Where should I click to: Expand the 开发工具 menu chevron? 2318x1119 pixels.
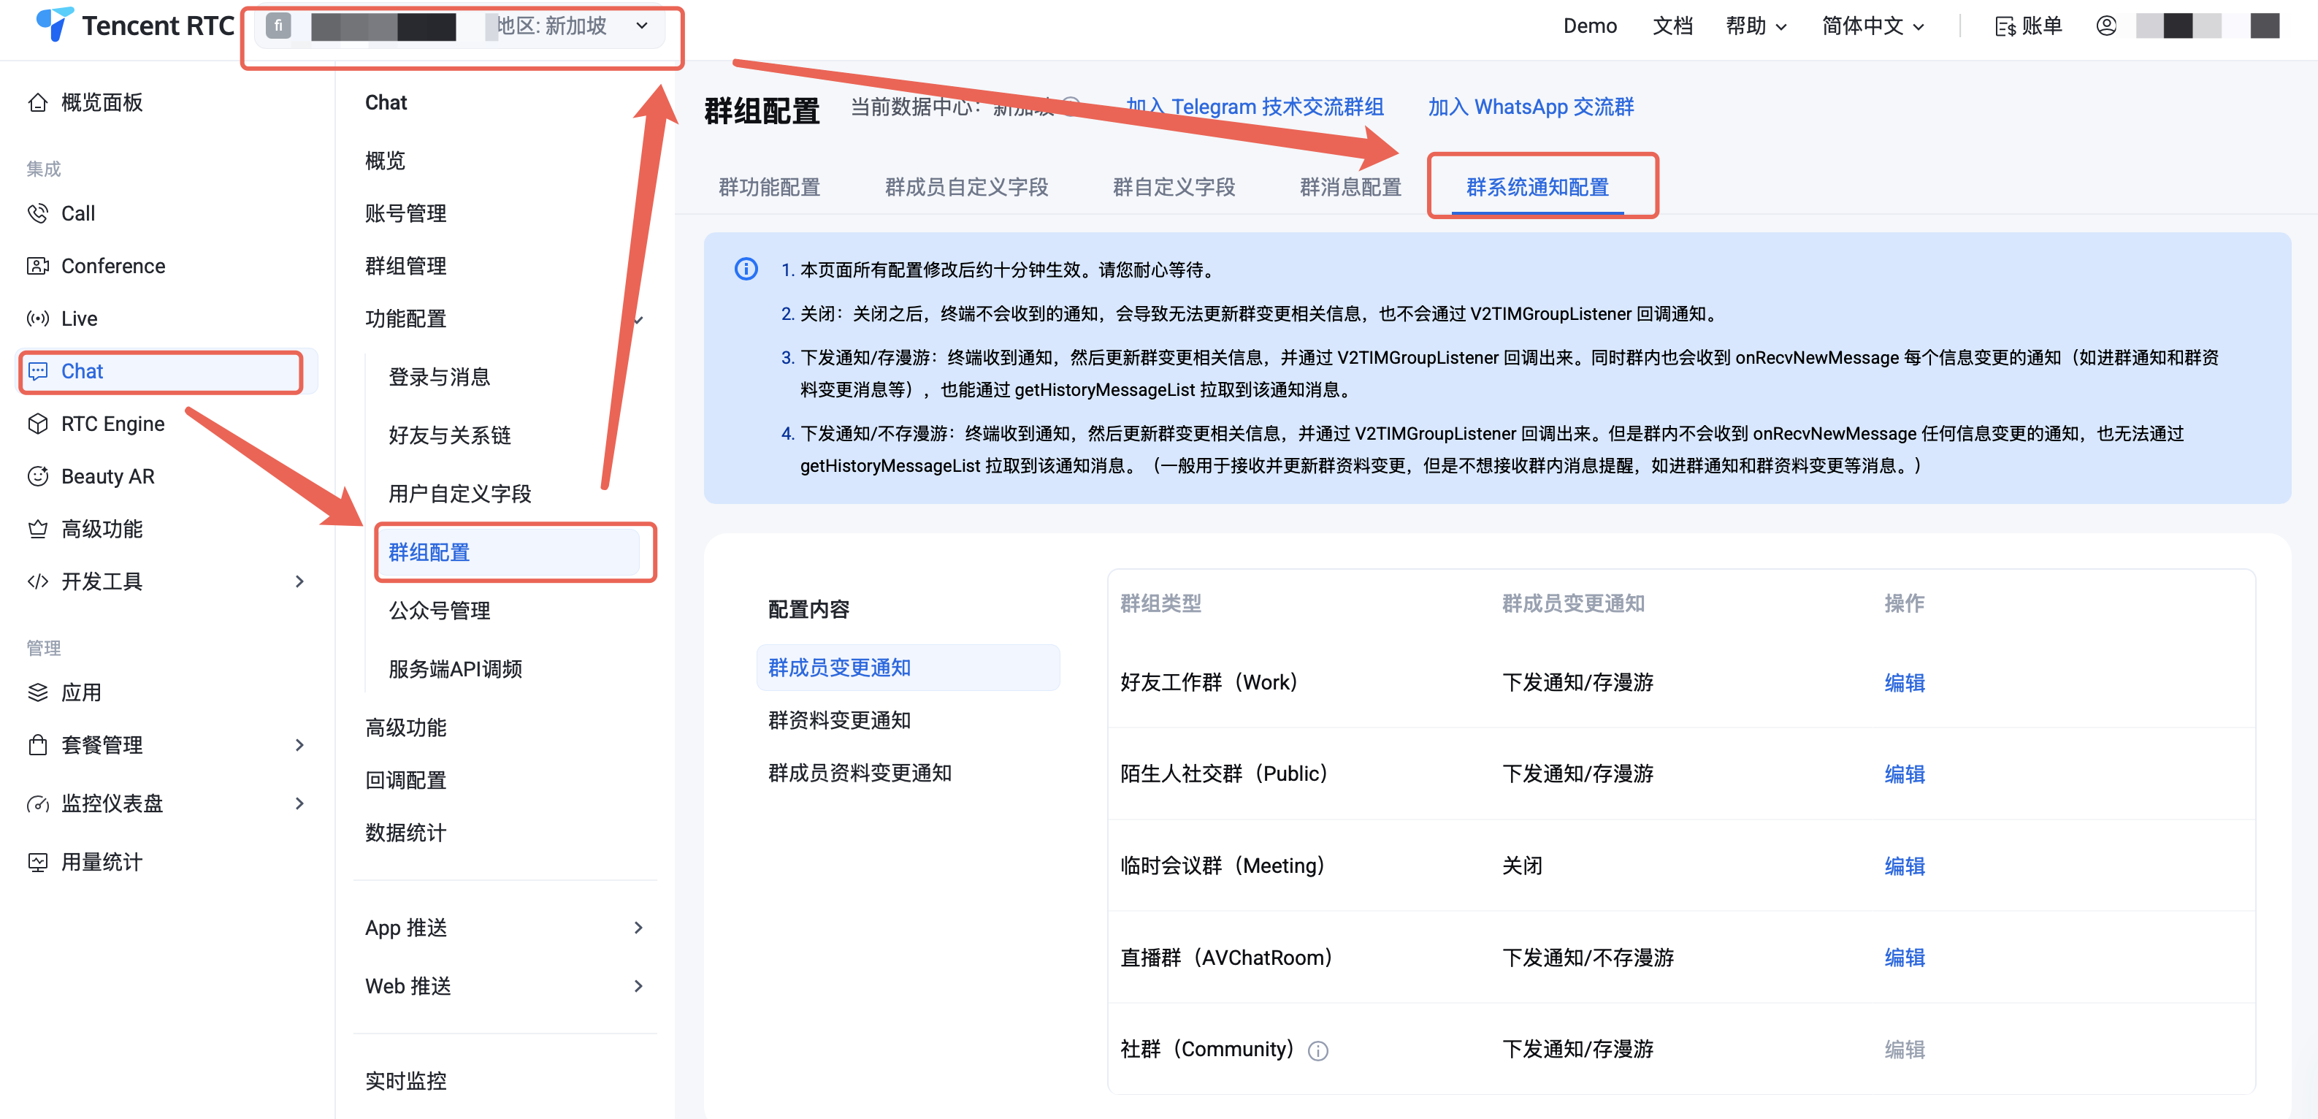point(299,581)
